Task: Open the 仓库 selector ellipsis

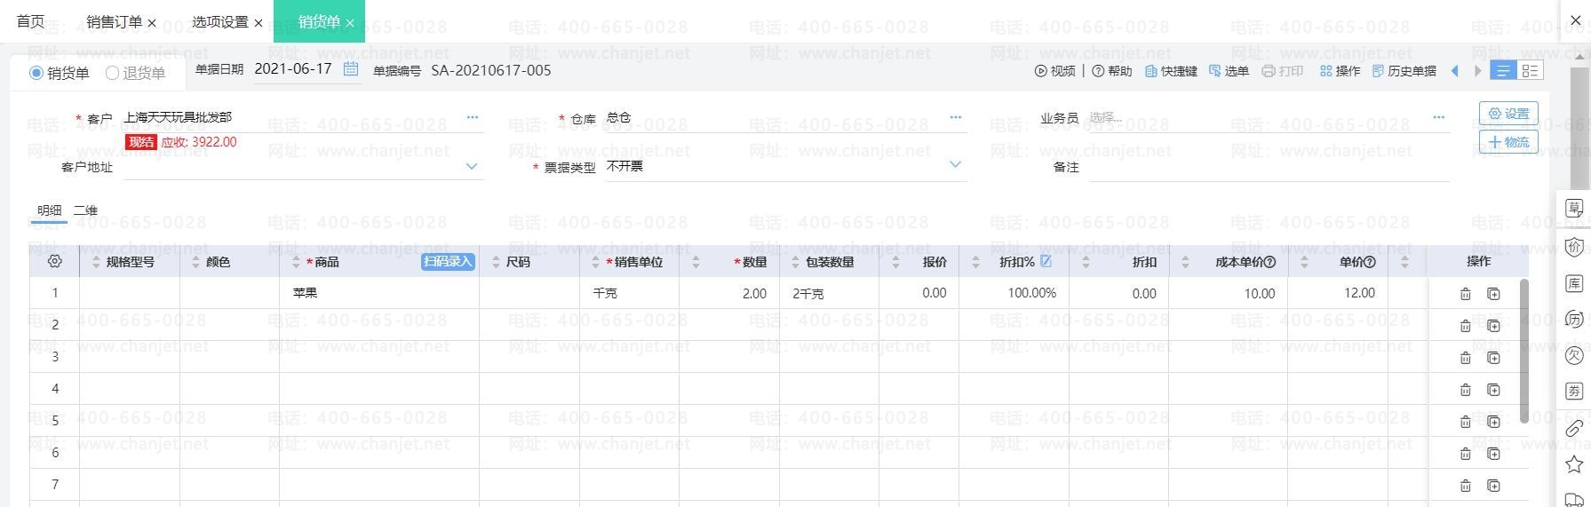Action: 955,117
